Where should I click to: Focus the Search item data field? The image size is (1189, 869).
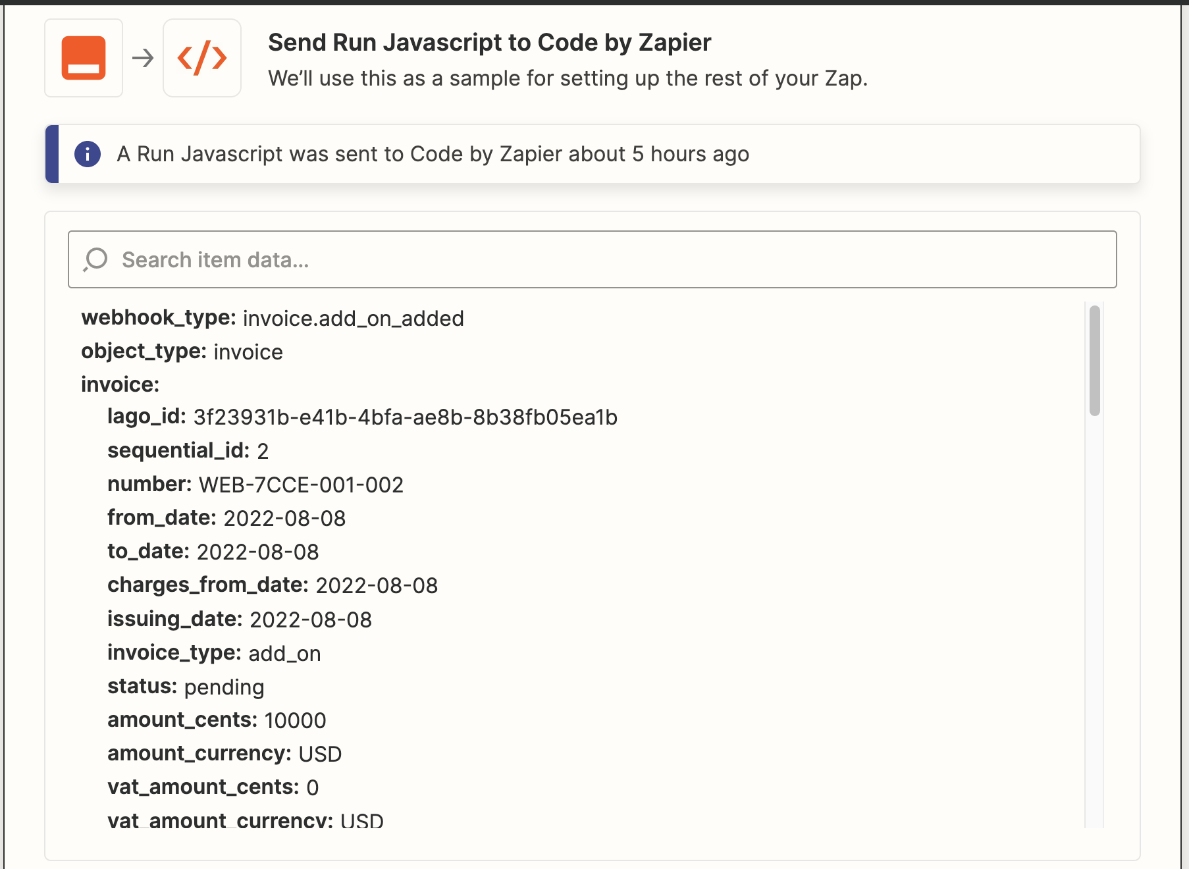tap(593, 259)
